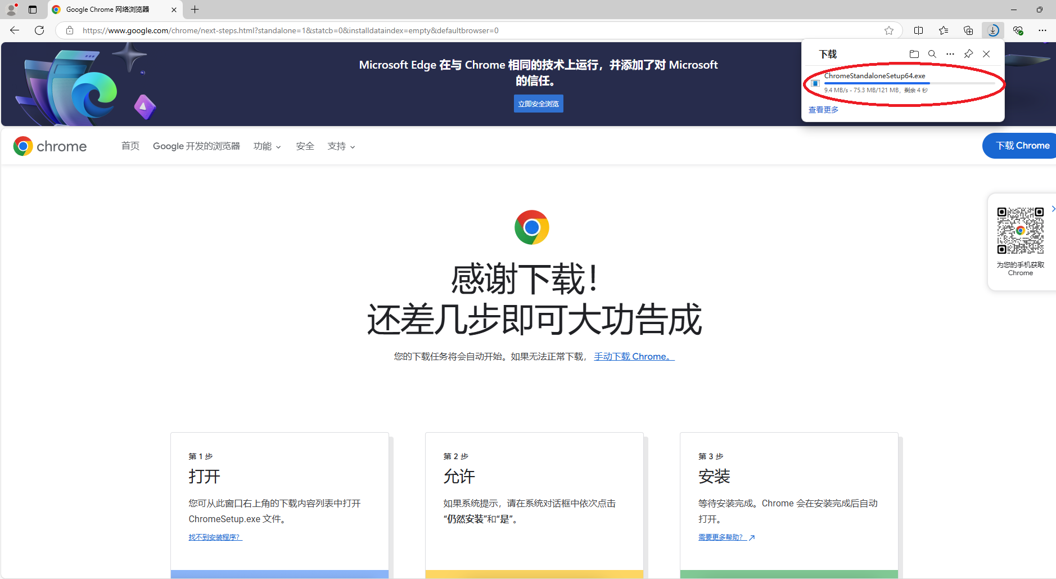Viewport: 1056px width, 579px height.
Task: Open the Collections icon in the toolbar
Action: click(968, 30)
